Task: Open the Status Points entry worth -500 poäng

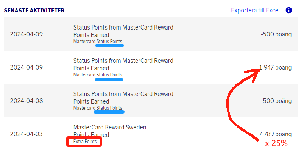Action: (x=123, y=31)
